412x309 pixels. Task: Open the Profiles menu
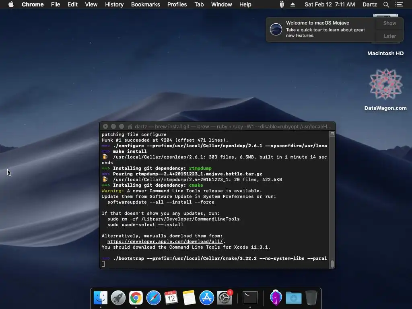[177, 4]
